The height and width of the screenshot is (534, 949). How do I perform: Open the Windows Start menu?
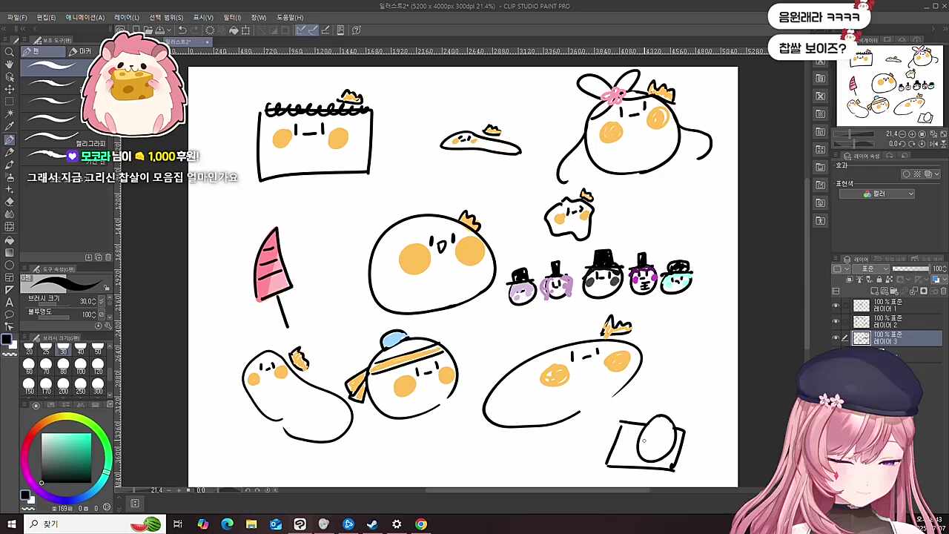coord(12,524)
